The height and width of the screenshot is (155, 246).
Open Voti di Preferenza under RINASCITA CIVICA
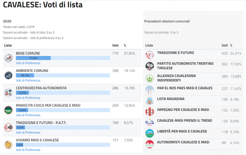tap(28, 115)
